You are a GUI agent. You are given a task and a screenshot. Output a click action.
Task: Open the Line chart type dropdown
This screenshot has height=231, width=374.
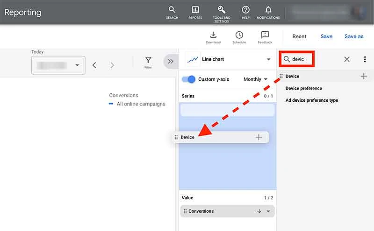(268, 59)
